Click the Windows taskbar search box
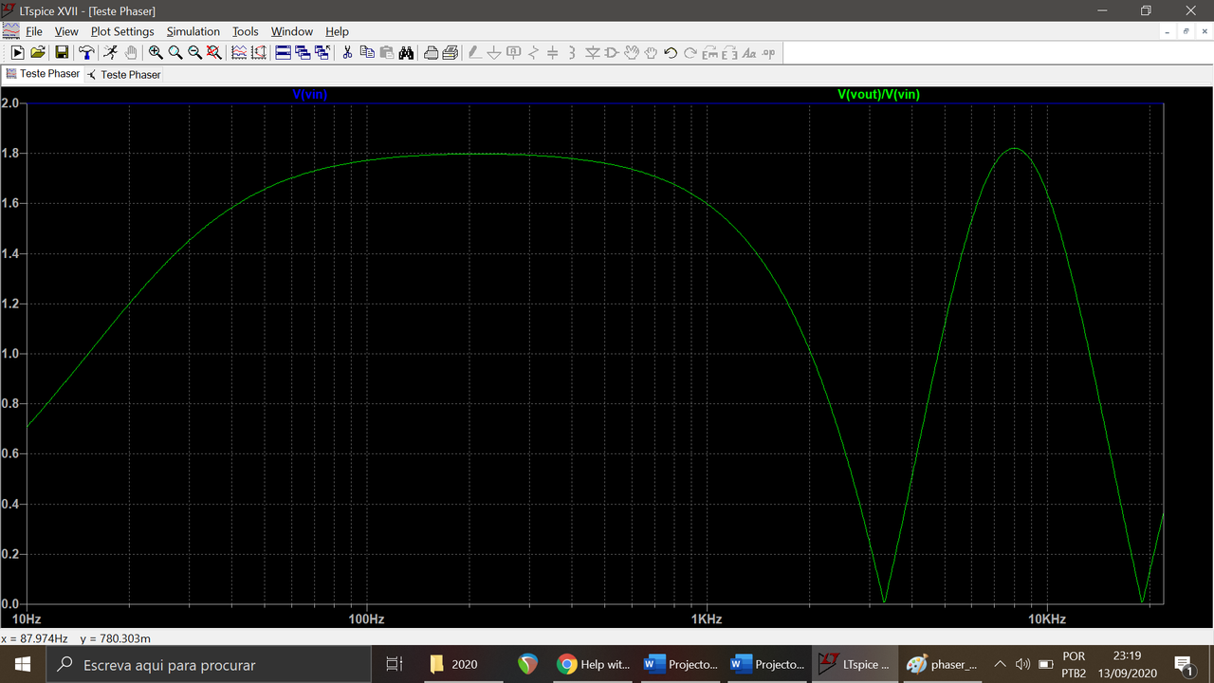This screenshot has width=1214, height=683. (x=208, y=664)
